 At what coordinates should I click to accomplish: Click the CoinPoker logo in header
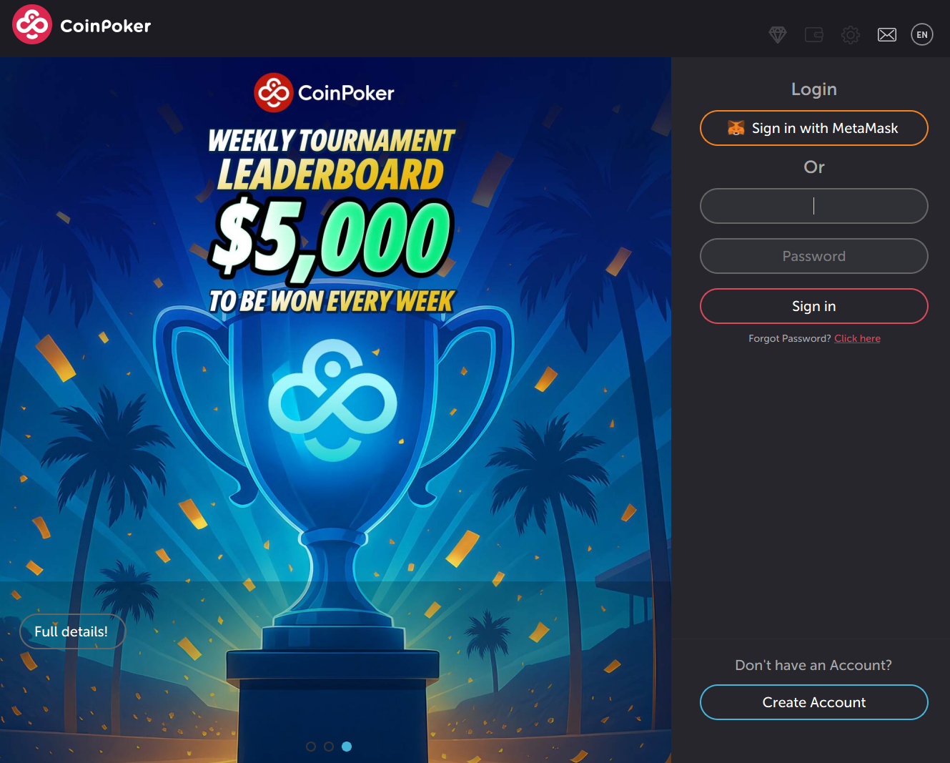pos(81,25)
